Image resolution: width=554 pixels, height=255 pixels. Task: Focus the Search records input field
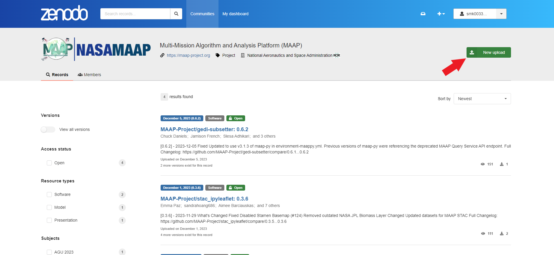pos(135,14)
